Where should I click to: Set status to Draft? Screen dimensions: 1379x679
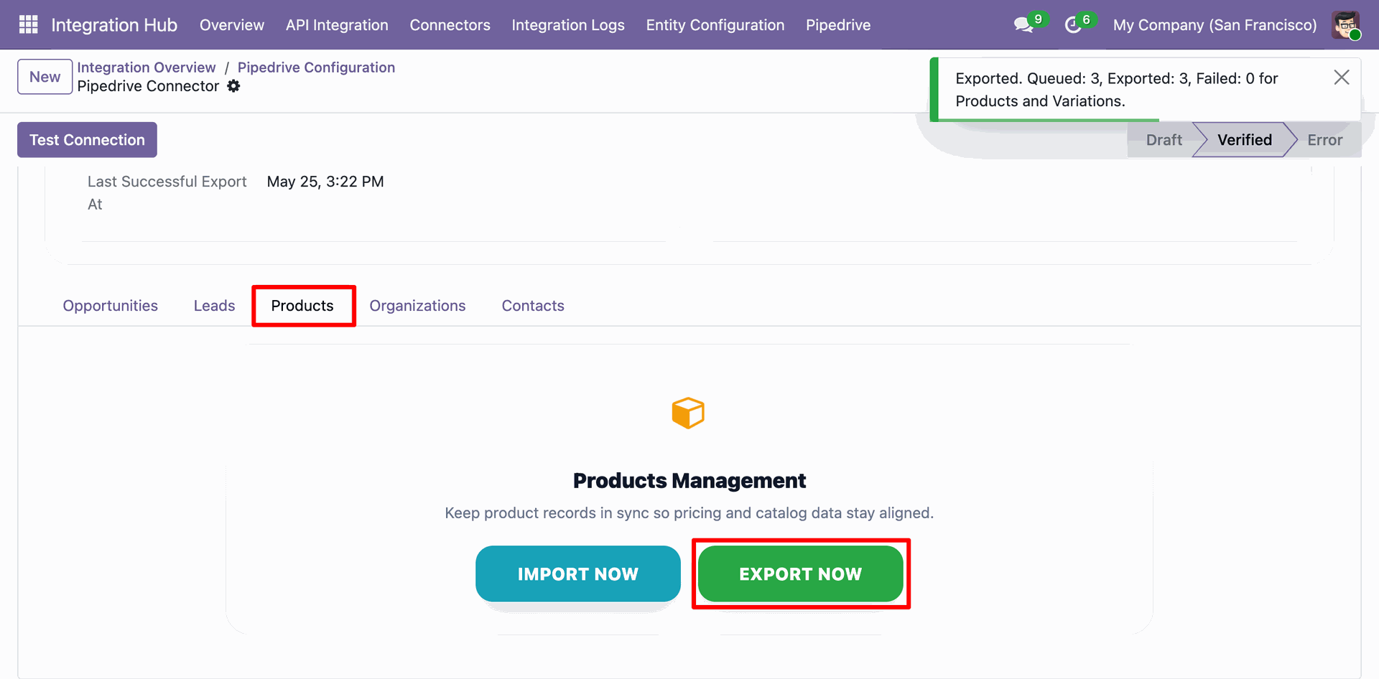[1164, 140]
